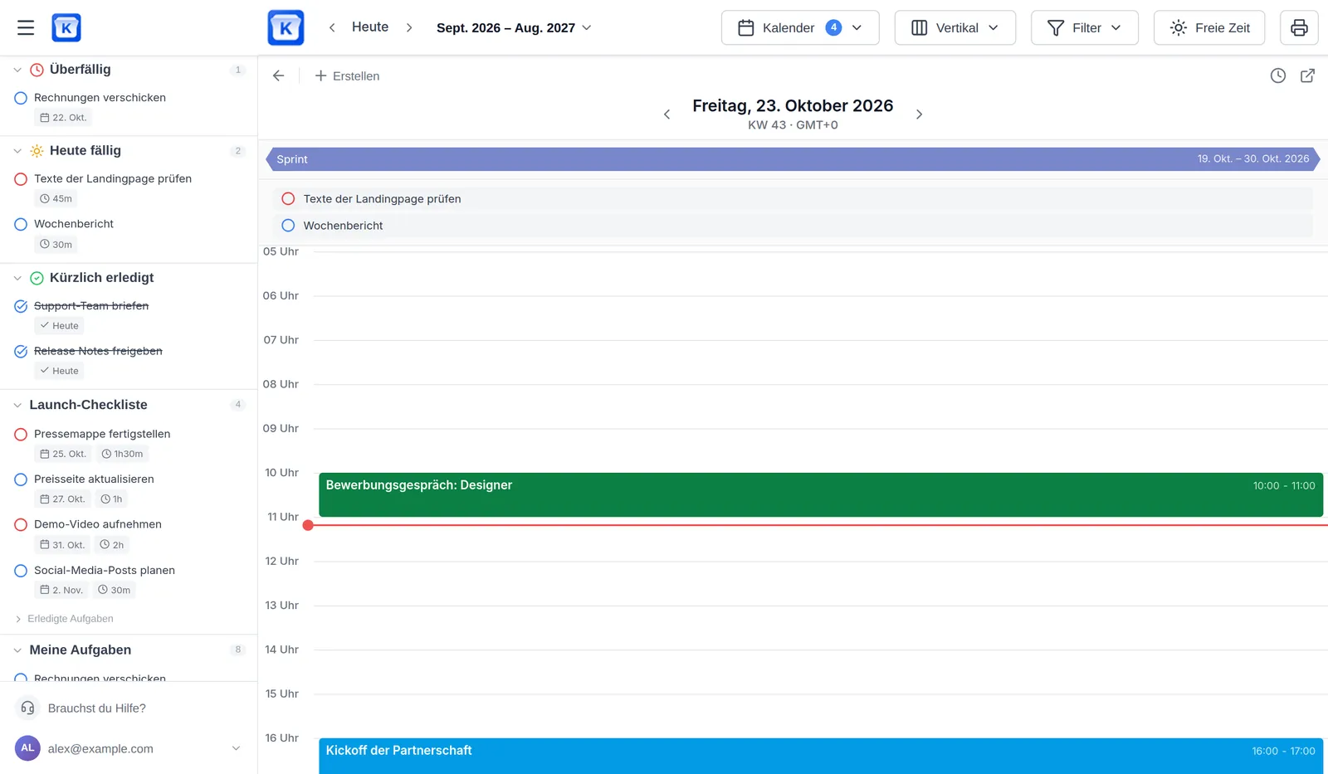
Task: Toggle Freie Zeit button
Action: (1208, 27)
